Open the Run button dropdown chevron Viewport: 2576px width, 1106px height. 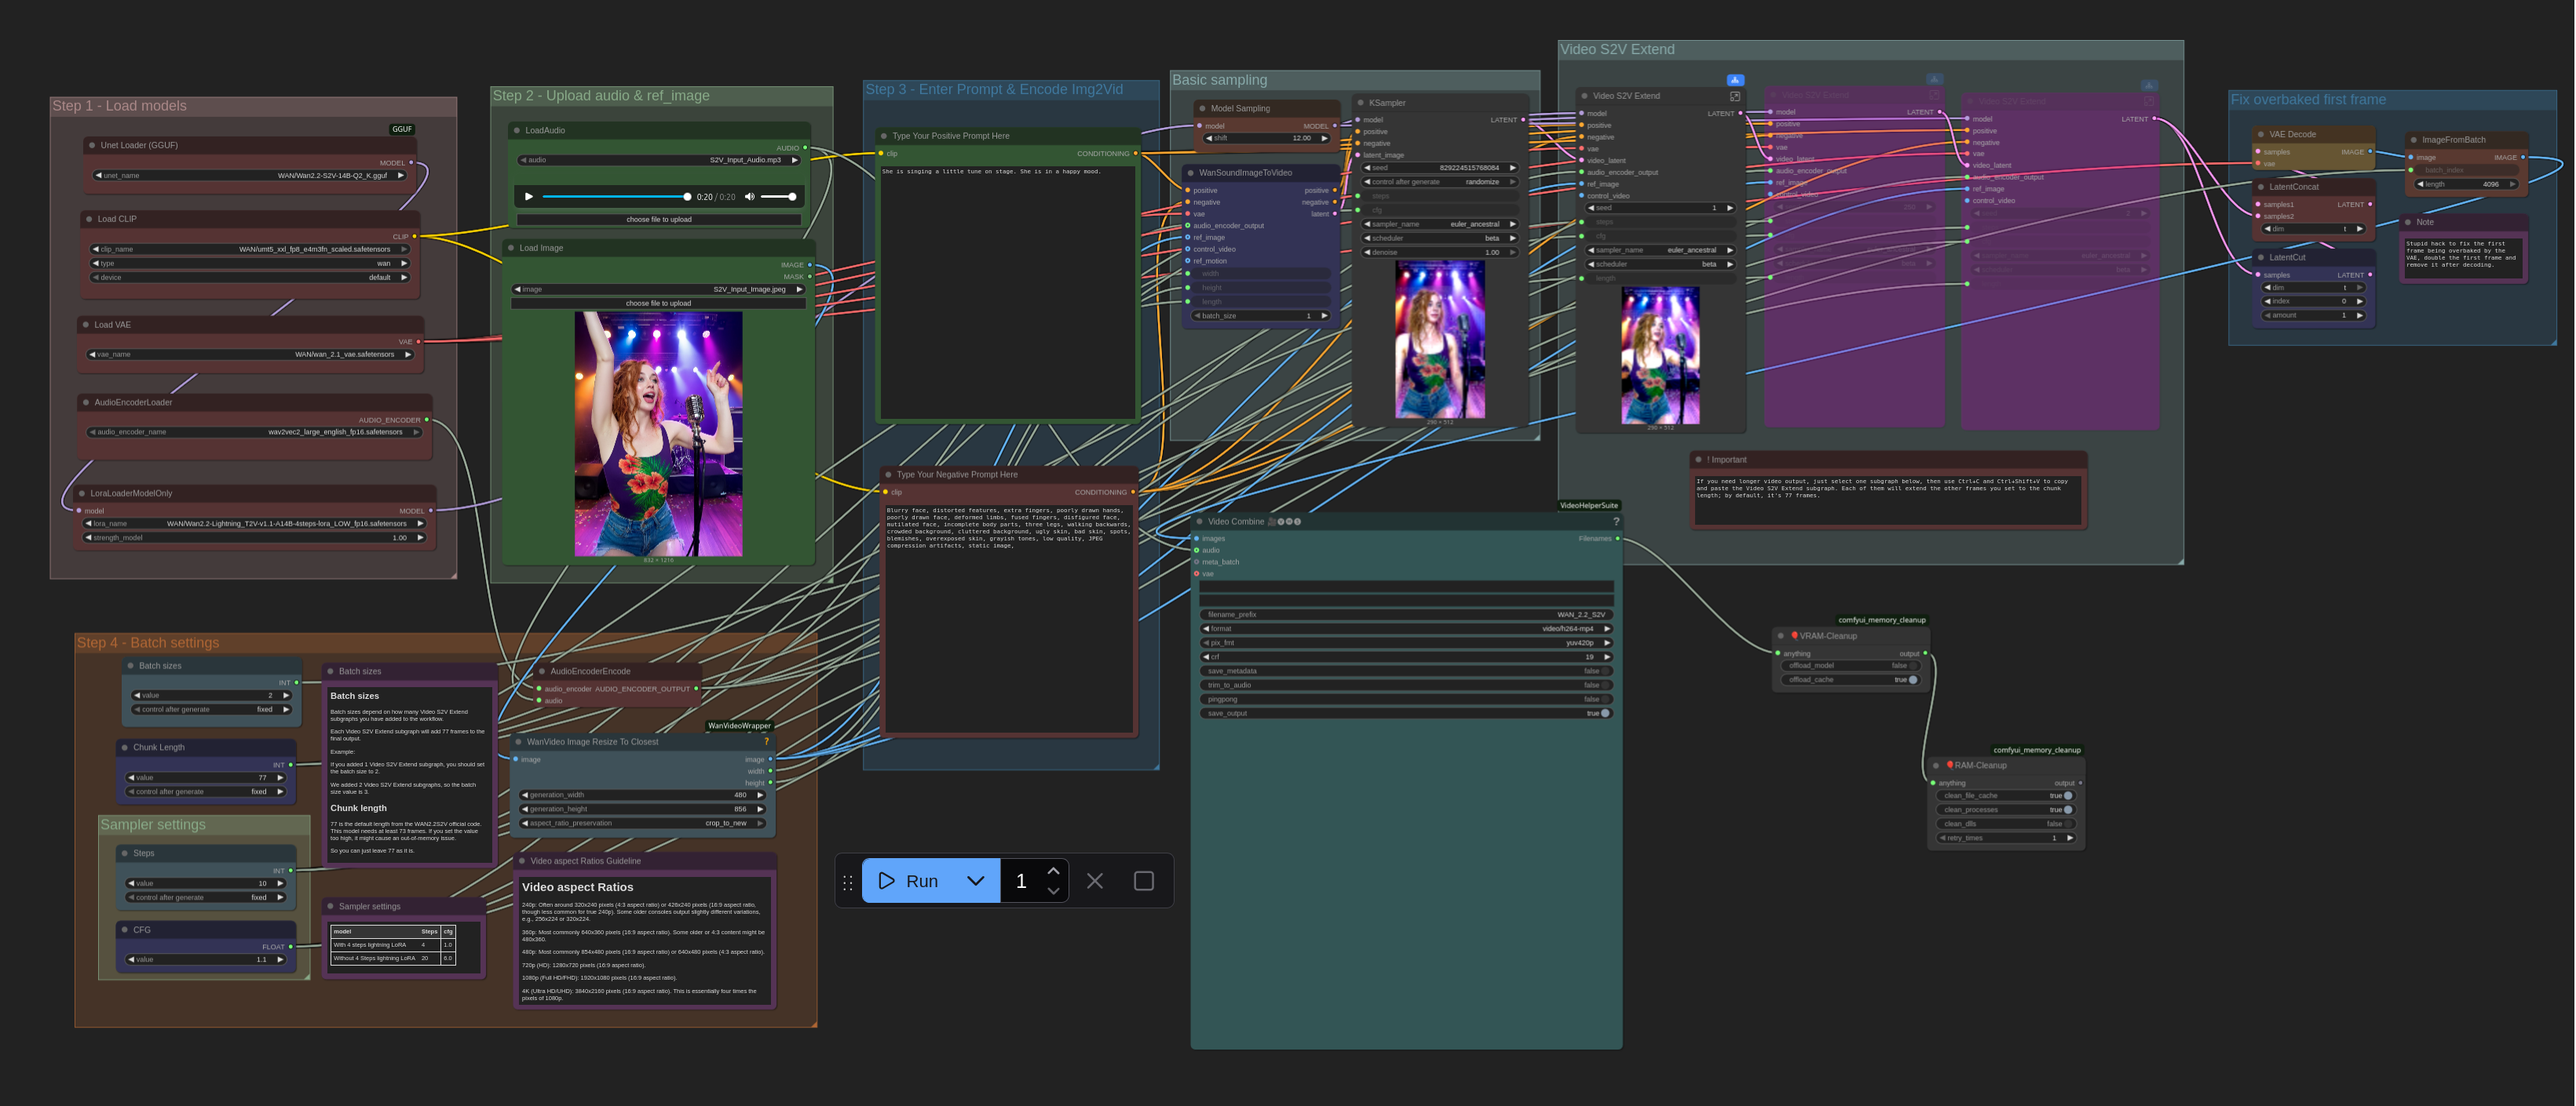pos(976,881)
